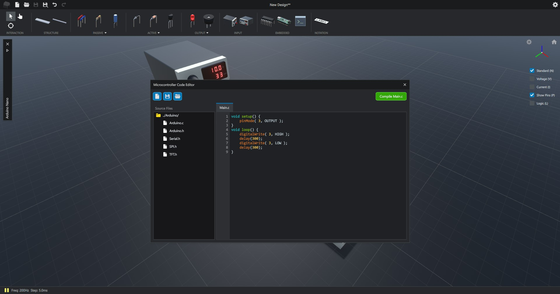Turn on the Logic (L) checkbox

(532, 103)
